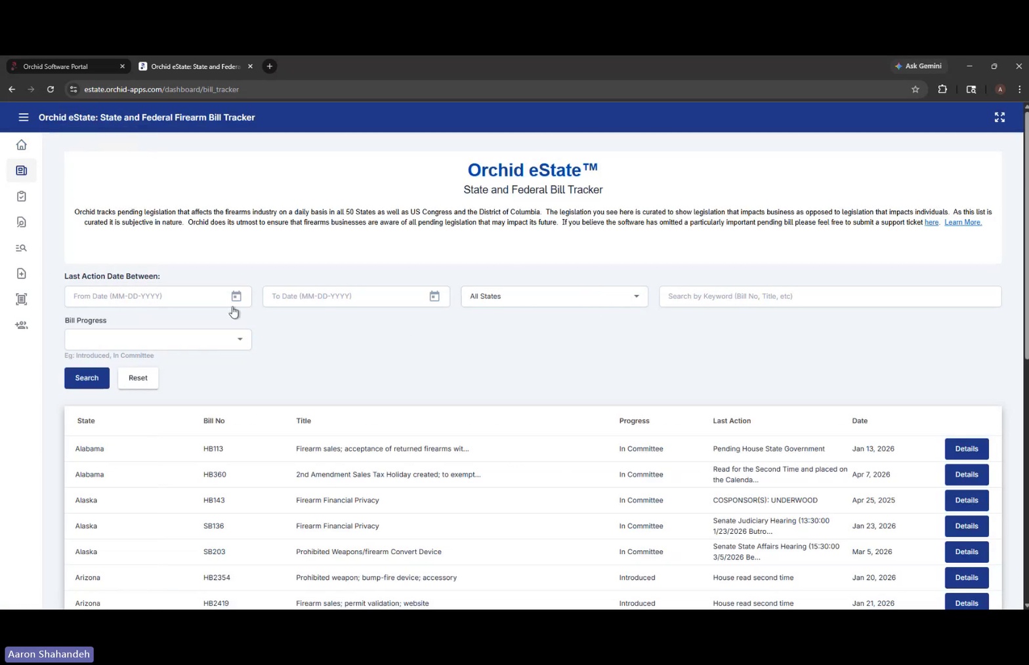Image resolution: width=1029 pixels, height=665 pixels.
Task: Click 'Firearm sales; acceptance of returned firearms' title
Action: pos(382,449)
